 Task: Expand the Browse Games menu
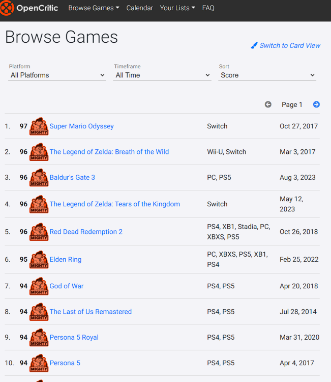click(x=94, y=8)
